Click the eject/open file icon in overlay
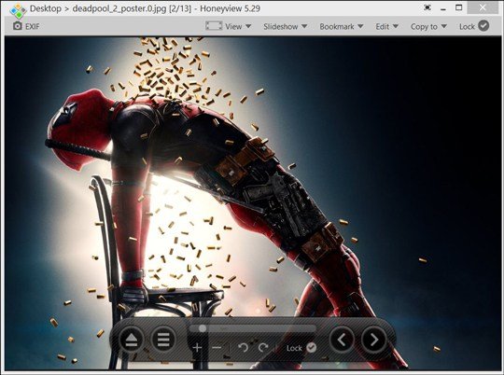 click(x=132, y=340)
